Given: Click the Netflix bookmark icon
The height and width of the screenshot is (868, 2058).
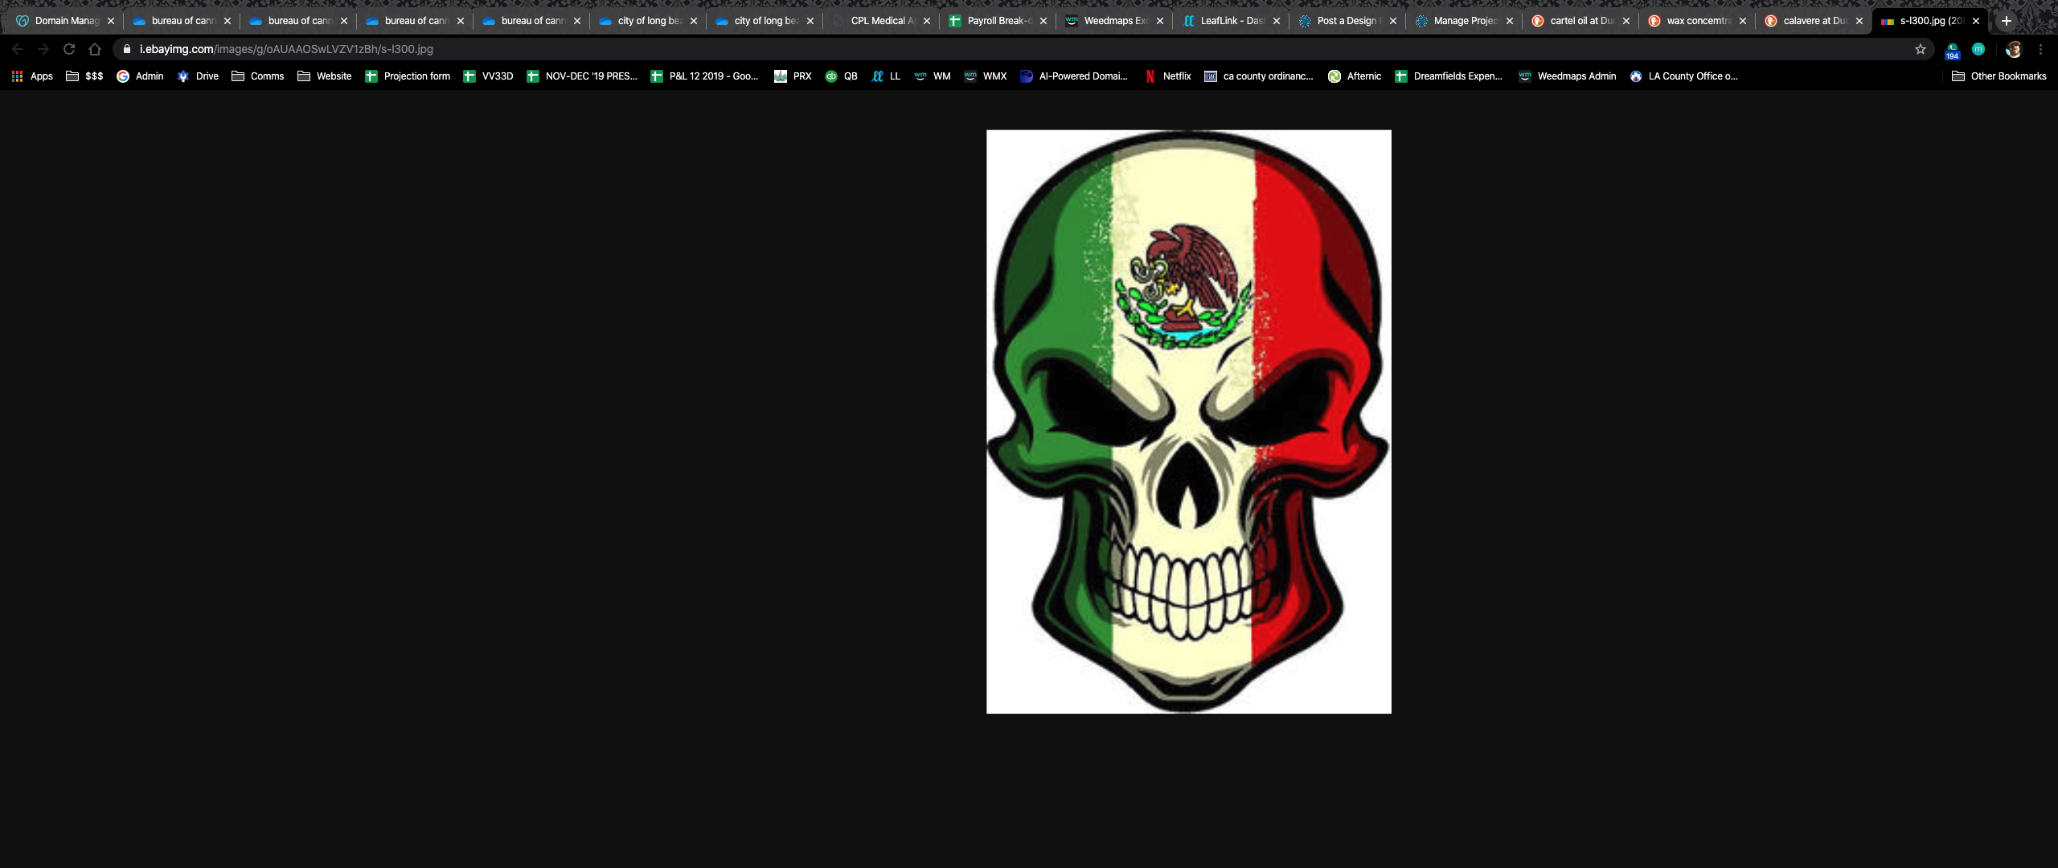Looking at the screenshot, I should 1150,76.
